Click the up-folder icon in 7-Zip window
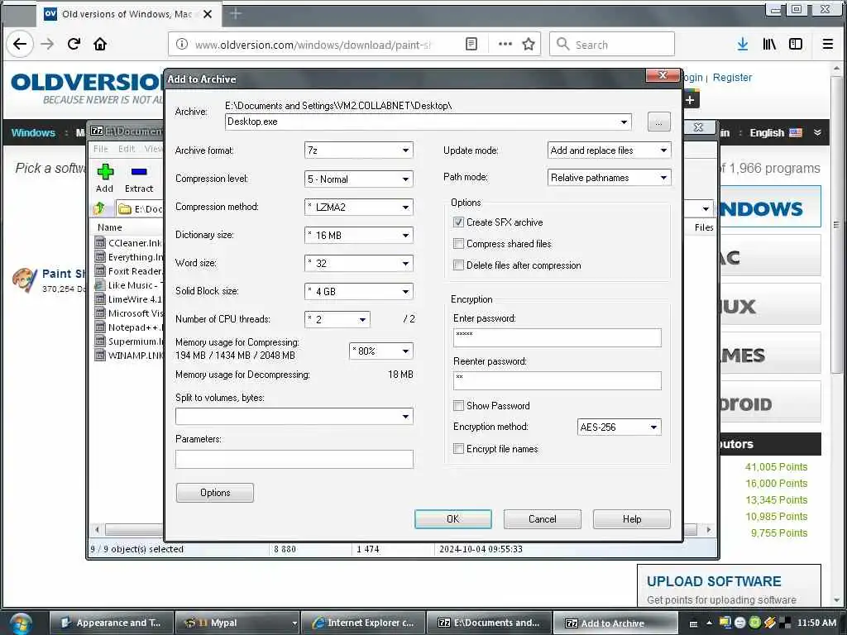 pyautogui.click(x=99, y=208)
